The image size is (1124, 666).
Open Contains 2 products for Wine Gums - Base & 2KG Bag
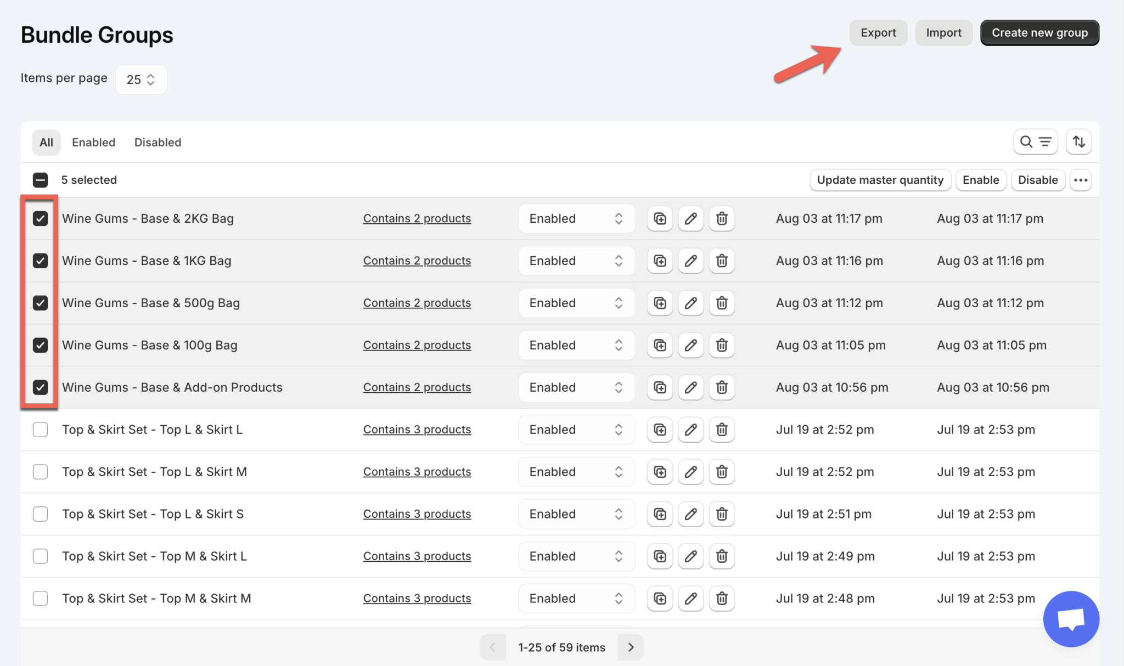coord(417,218)
